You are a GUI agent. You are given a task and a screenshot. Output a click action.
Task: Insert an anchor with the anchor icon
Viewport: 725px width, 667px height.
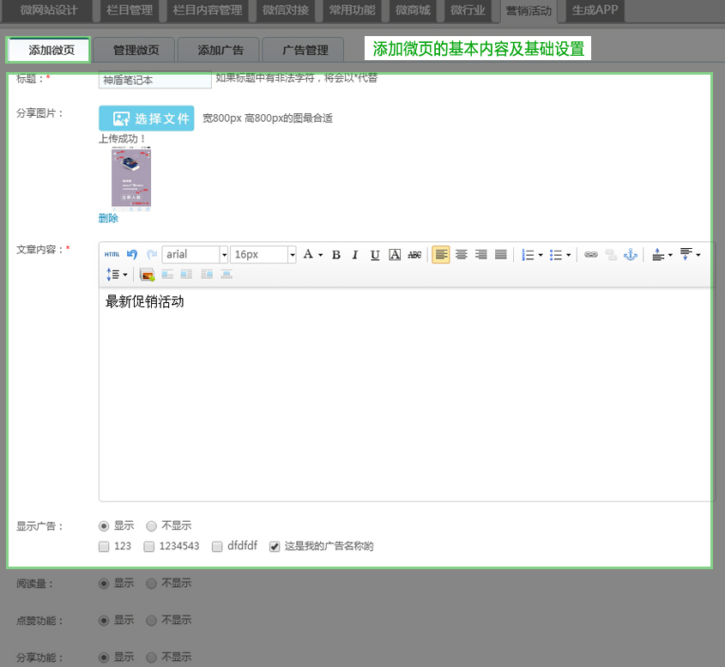click(631, 255)
